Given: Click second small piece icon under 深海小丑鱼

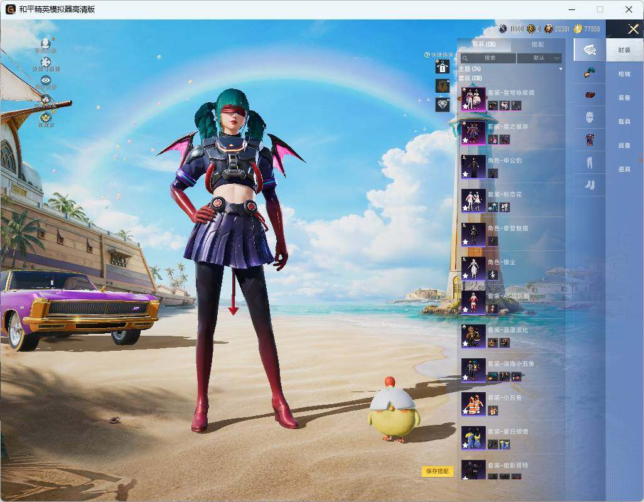Looking at the screenshot, I should point(505,376).
